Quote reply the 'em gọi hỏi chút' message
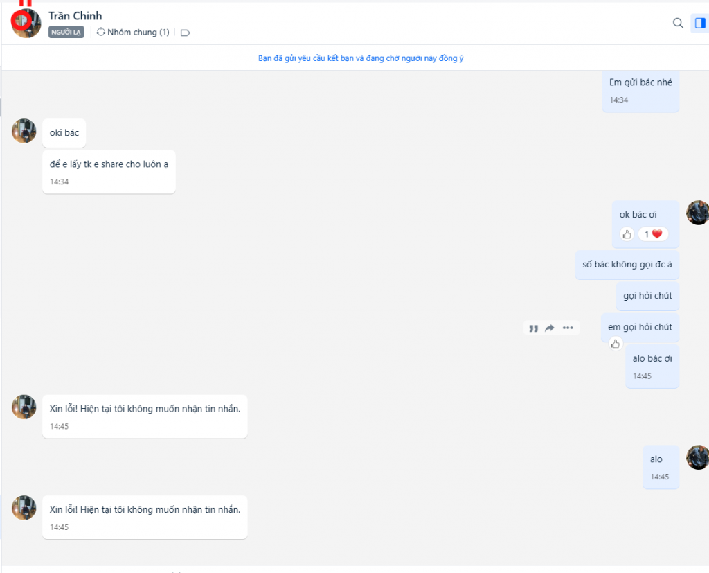 click(x=533, y=328)
